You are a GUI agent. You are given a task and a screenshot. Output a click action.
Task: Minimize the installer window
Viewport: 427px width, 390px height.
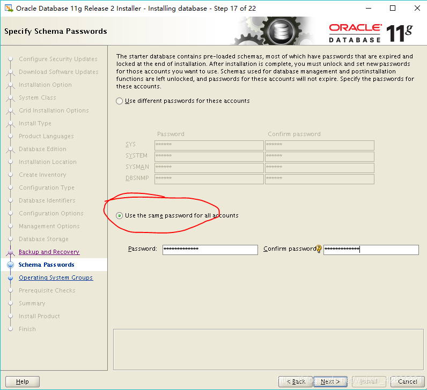pyautogui.click(x=369, y=9)
